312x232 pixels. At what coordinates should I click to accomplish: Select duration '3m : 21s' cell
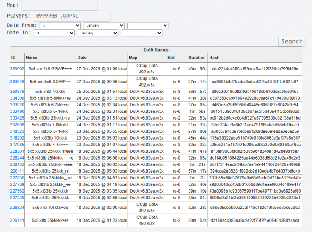click(x=197, y=164)
